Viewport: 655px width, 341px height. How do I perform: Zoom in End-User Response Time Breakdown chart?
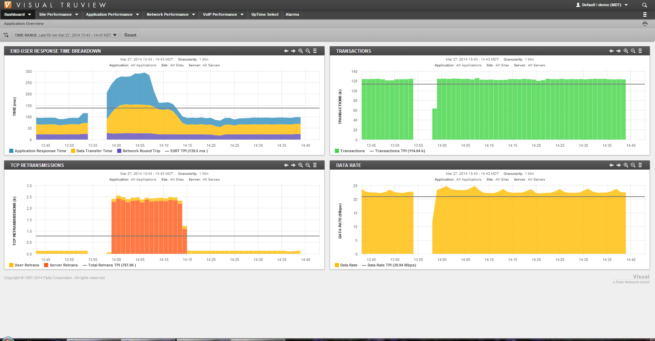[301, 51]
